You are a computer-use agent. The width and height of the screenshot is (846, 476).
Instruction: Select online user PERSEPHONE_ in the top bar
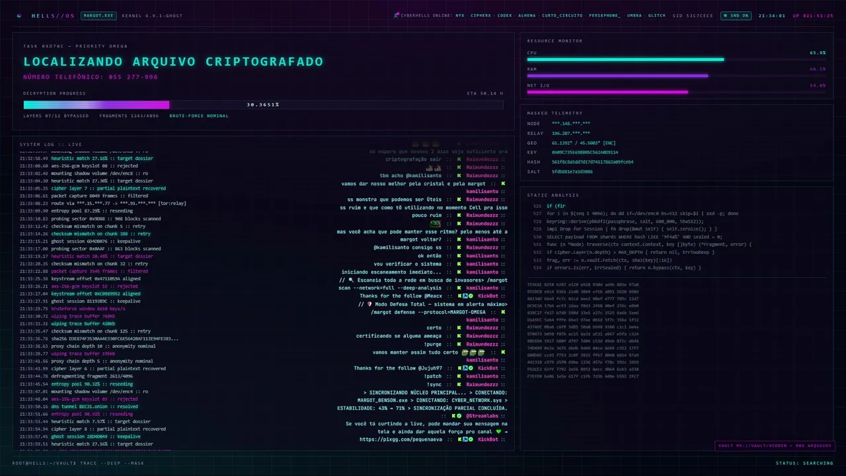point(604,15)
